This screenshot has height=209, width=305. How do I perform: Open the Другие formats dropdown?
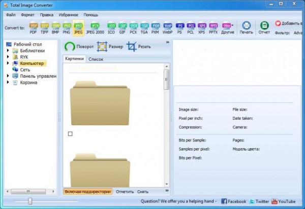click(228, 28)
